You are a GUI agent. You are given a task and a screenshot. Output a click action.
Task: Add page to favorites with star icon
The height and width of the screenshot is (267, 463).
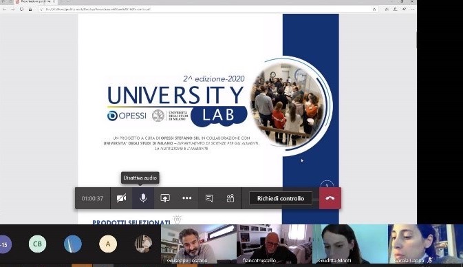pos(374,10)
